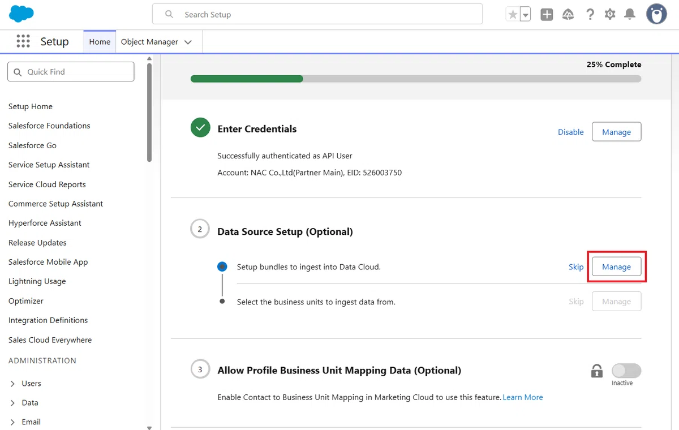Open Release Updates in sidebar
The width and height of the screenshot is (679, 430).
[37, 243]
